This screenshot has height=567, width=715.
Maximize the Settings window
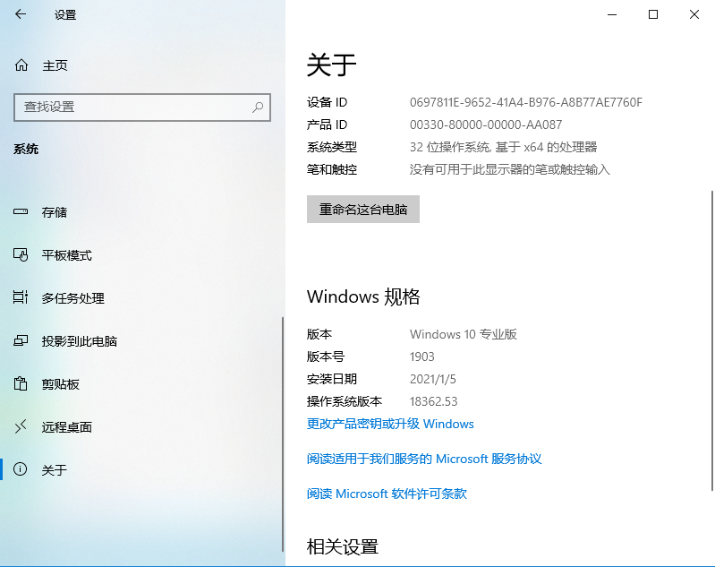[653, 14]
